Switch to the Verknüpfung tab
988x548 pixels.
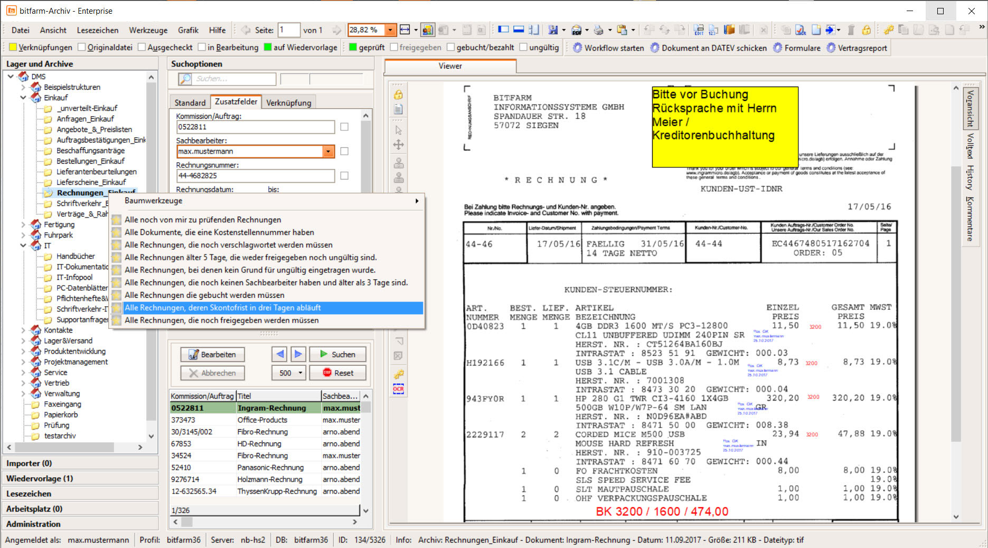point(288,102)
